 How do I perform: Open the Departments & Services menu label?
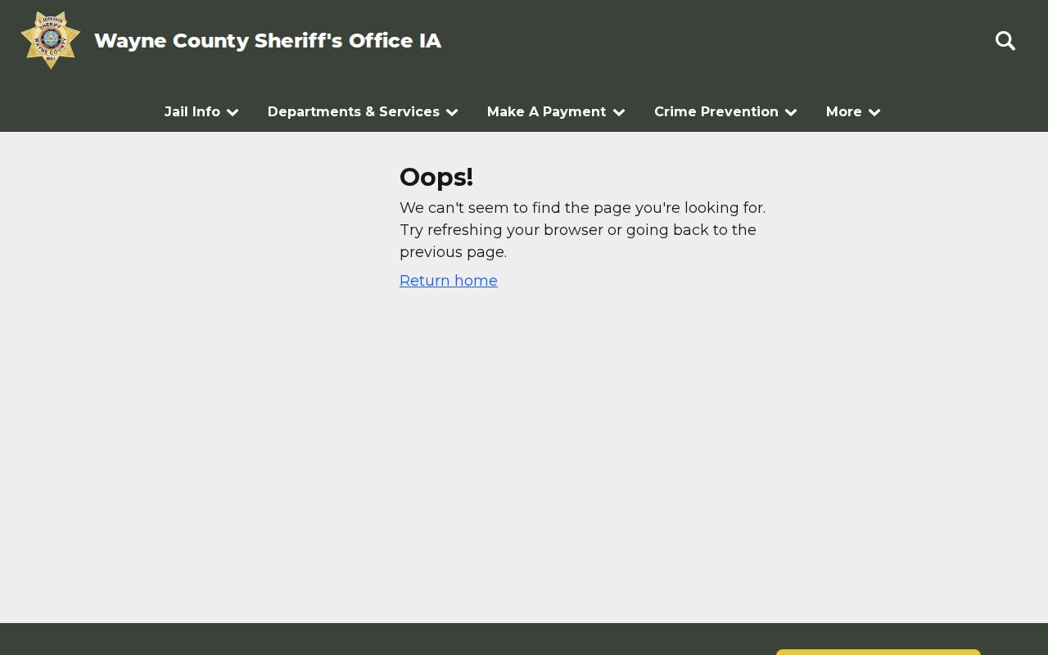[x=354, y=111]
